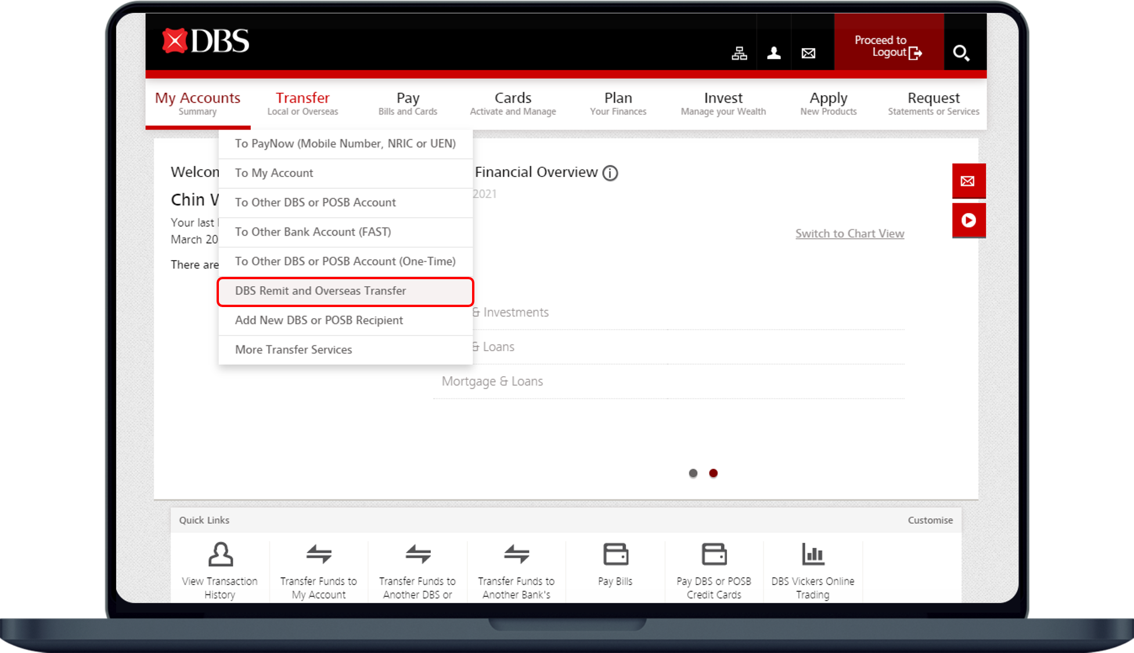The width and height of the screenshot is (1134, 653).
Task: Click the Financial Overview info icon
Action: (x=610, y=173)
